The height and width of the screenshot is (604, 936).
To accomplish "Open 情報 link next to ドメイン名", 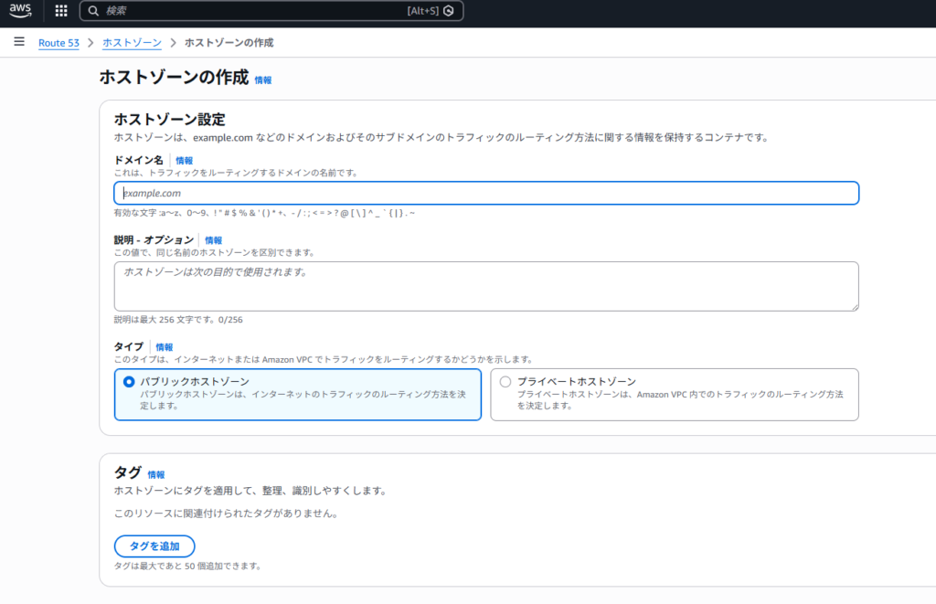I will pyautogui.click(x=184, y=161).
